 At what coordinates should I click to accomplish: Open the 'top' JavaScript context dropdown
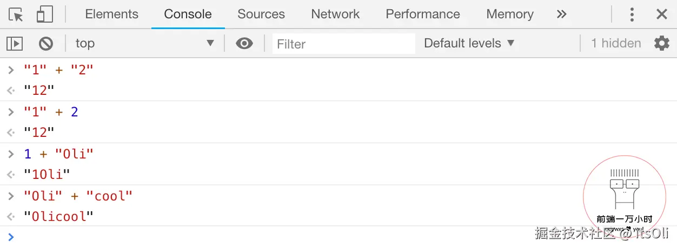144,44
